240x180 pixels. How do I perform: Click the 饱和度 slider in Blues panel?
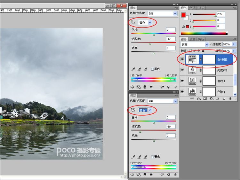click(x=154, y=130)
